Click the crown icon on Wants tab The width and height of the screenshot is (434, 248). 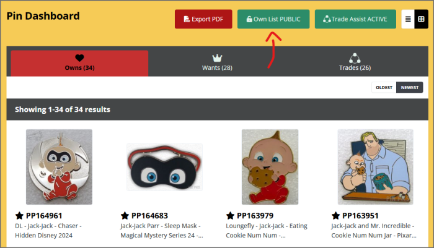click(x=217, y=58)
